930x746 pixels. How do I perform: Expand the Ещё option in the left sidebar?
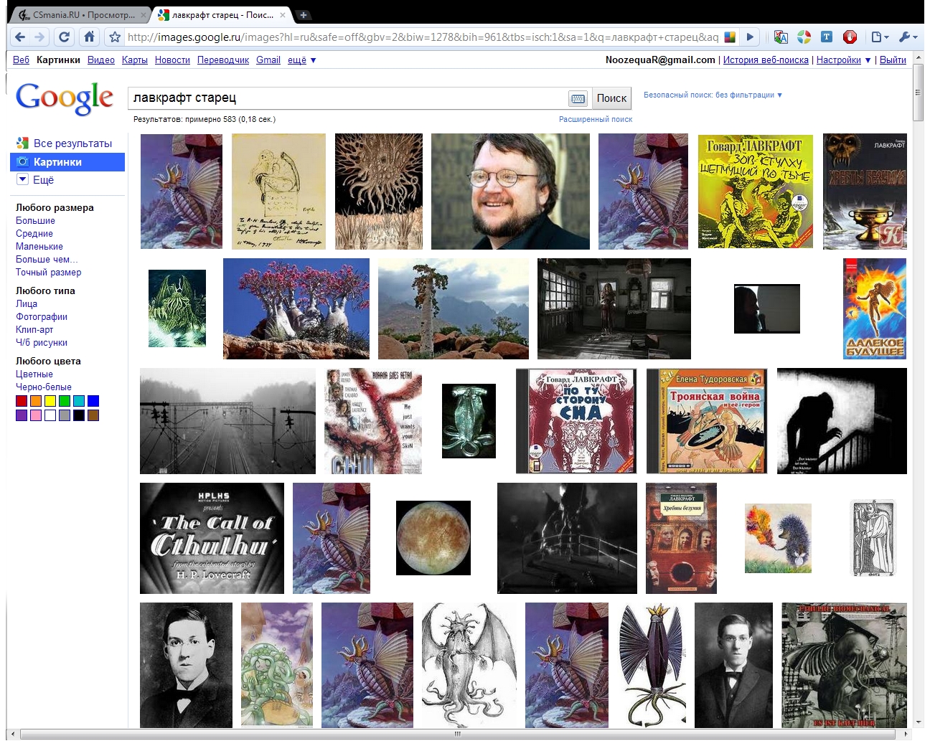pyautogui.click(x=35, y=180)
